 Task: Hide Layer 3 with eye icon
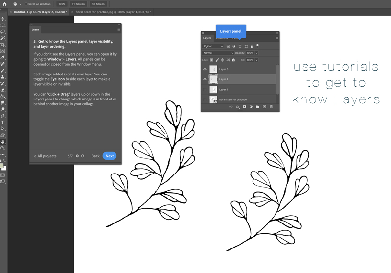point(205,69)
